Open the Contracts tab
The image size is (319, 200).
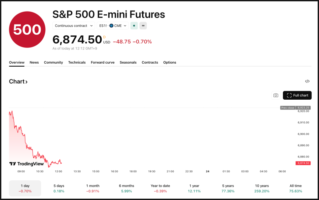150,62
